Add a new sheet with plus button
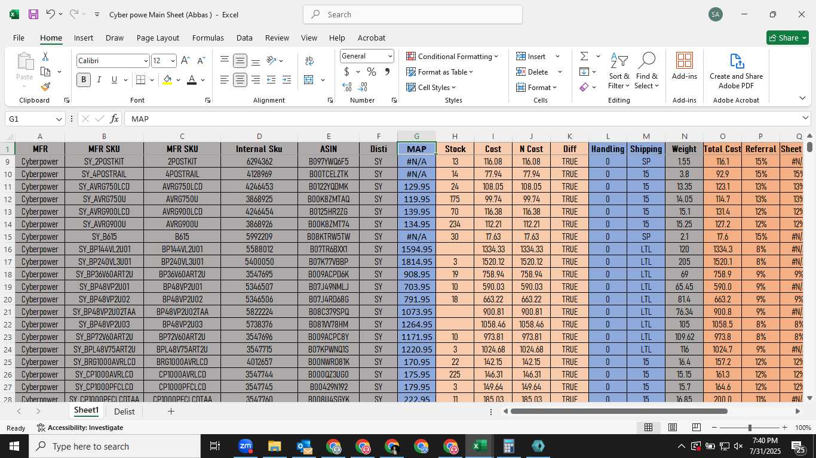Viewport: 816px width, 458px height. coord(171,411)
